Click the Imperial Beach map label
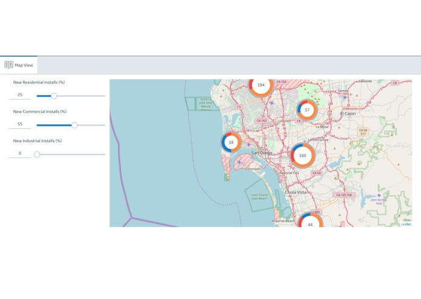 (x=283, y=221)
